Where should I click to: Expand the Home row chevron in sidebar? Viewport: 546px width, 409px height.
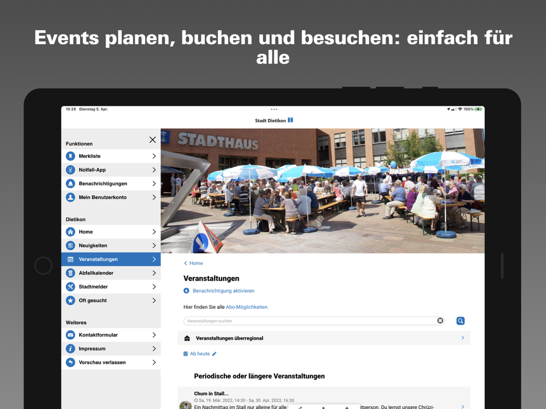[154, 232]
